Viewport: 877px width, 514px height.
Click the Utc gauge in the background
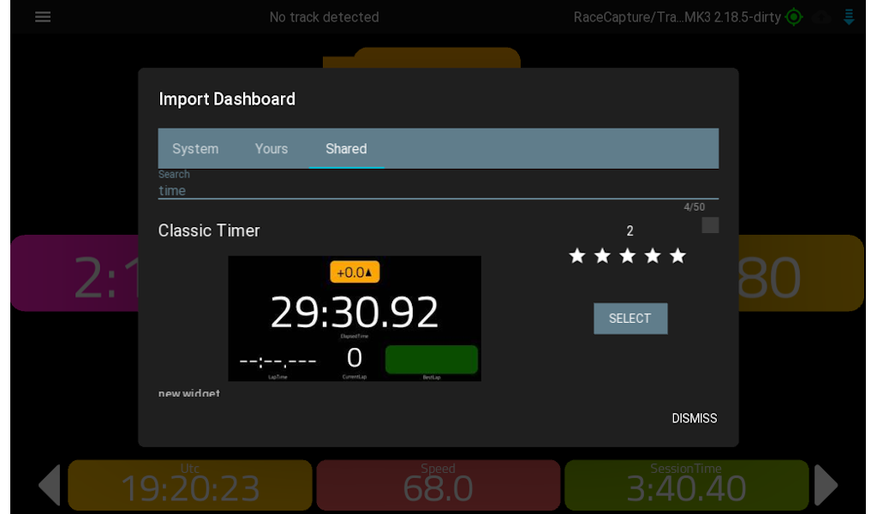pyautogui.click(x=190, y=485)
